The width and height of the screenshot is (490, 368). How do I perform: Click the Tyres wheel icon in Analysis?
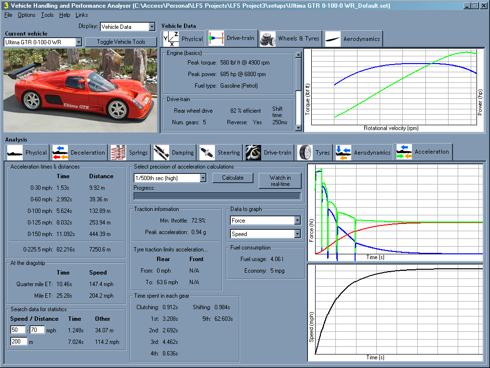(305, 153)
